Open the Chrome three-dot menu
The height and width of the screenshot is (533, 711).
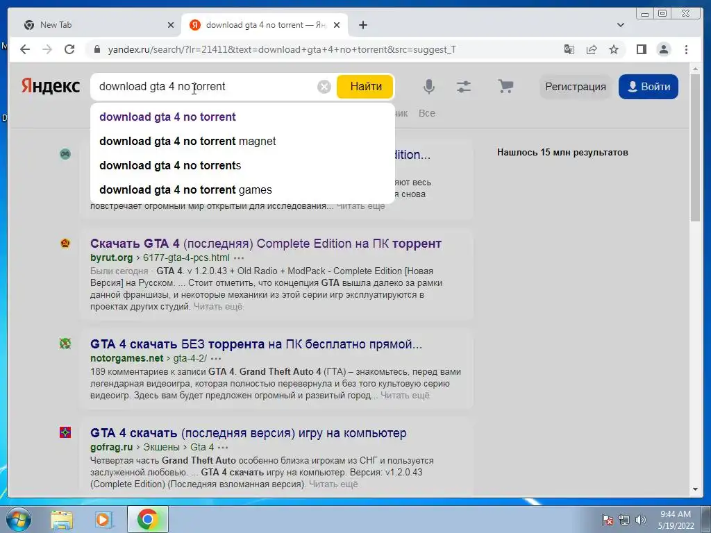686,49
